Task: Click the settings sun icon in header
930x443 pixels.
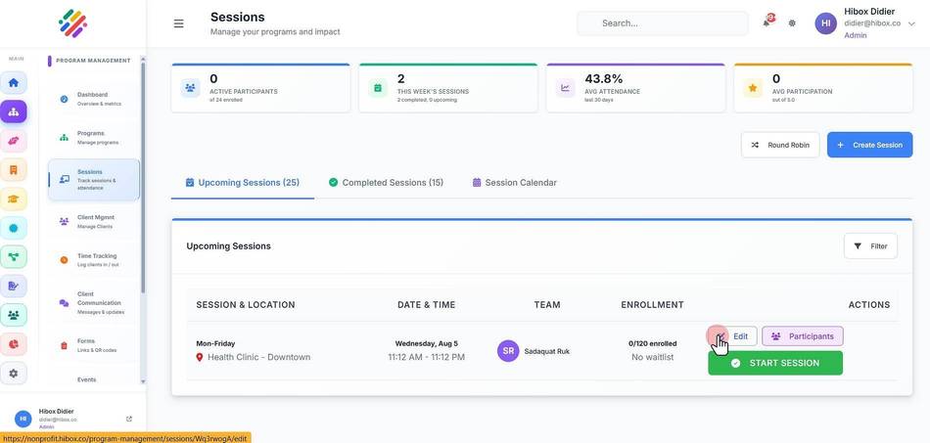Action: pyautogui.click(x=792, y=23)
